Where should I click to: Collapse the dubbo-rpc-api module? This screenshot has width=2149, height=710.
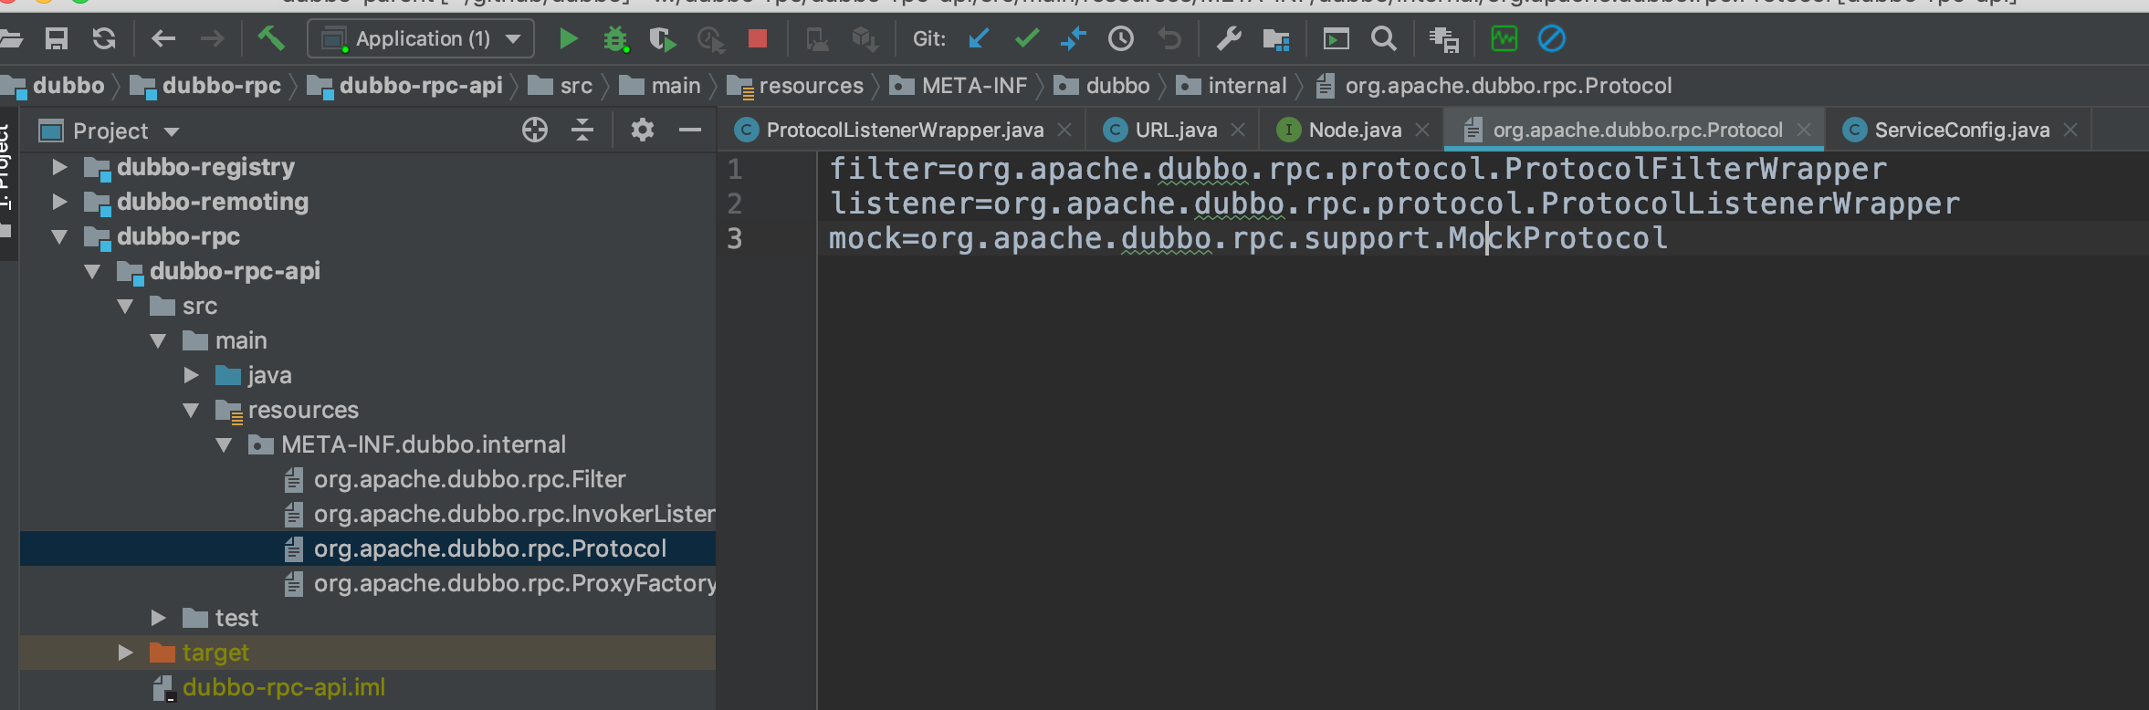(92, 271)
